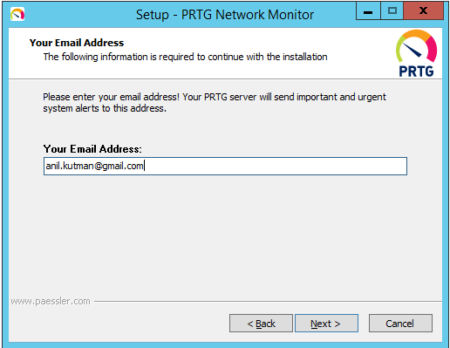Screen dimensions: 450x348
Task: Close the setup window with X
Action: click(424, 11)
